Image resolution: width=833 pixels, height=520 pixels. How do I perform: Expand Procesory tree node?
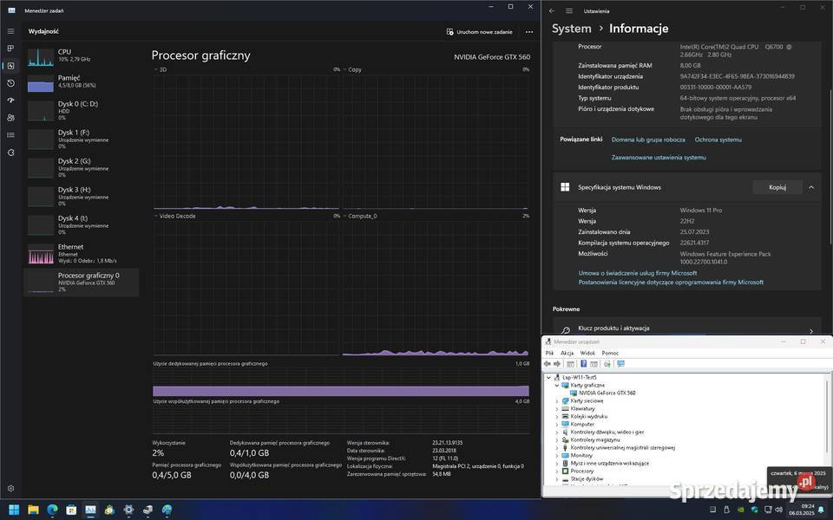tap(557, 471)
